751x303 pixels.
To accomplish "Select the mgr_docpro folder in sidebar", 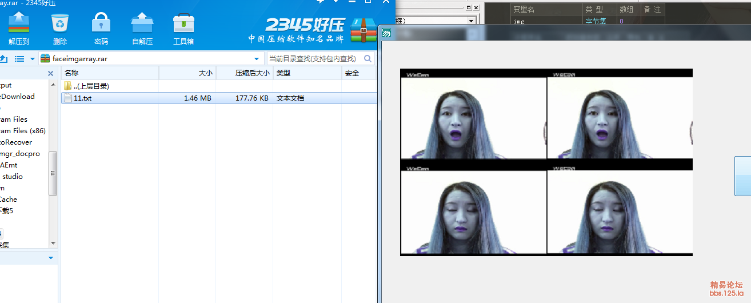I will point(20,154).
